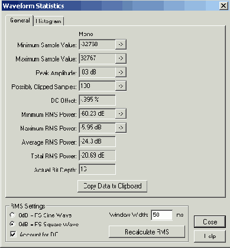Image resolution: width=230 pixels, height=248 pixels.
Task: Open Help for Waveform Statistics
Action: tap(210, 236)
